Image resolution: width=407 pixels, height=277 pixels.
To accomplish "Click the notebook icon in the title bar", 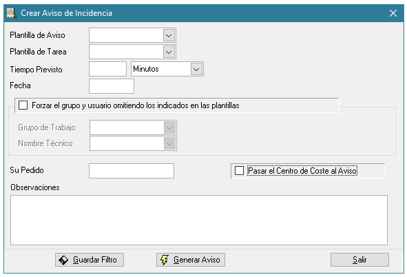I will [12, 13].
